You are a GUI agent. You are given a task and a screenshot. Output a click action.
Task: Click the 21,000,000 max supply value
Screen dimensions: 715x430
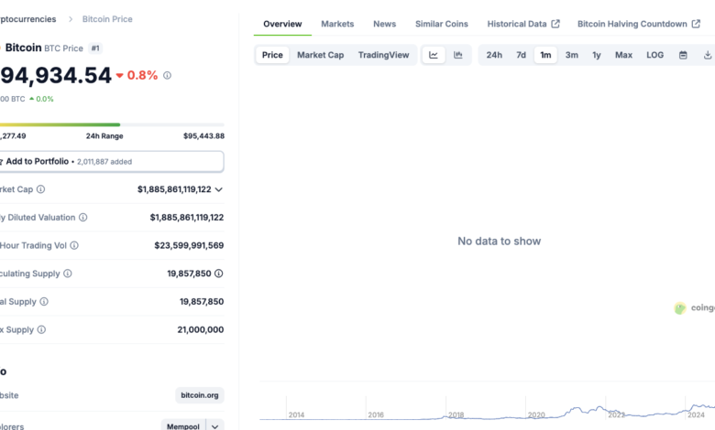201,330
